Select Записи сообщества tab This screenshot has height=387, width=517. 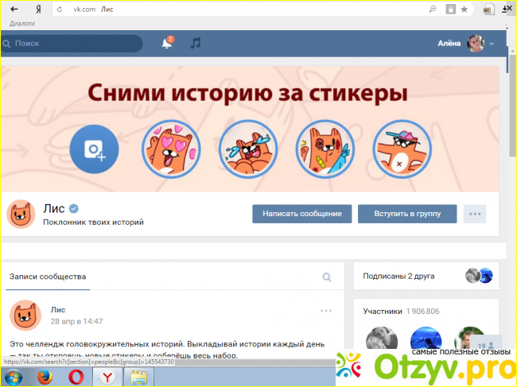pos(48,277)
